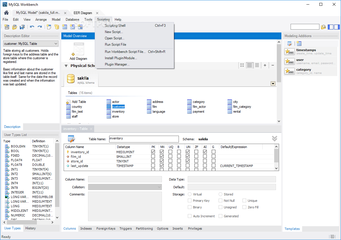Open the History tab

(x=31, y=228)
